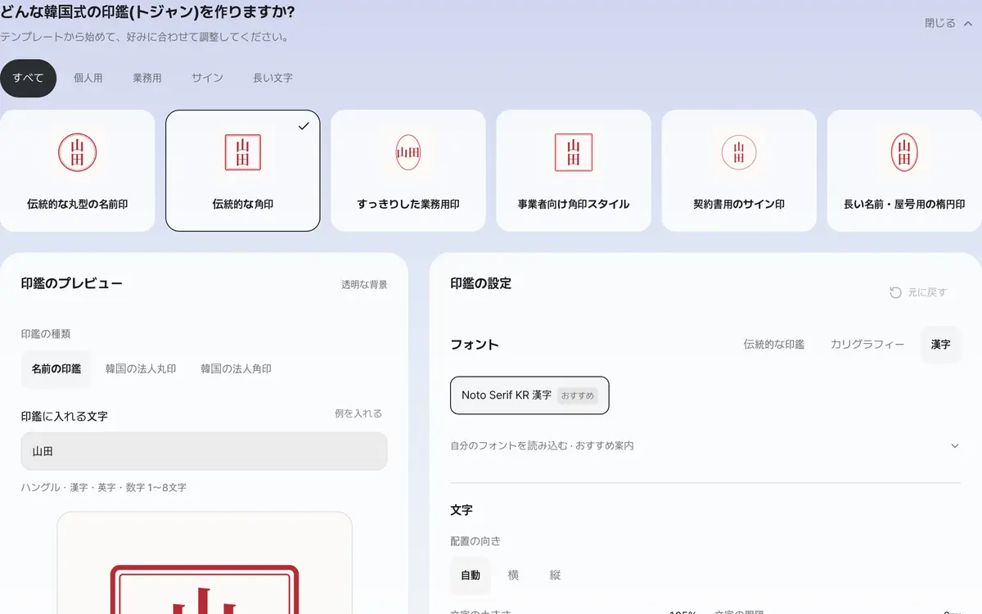Select the 長い文字 category filter

(x=273, y=78)
